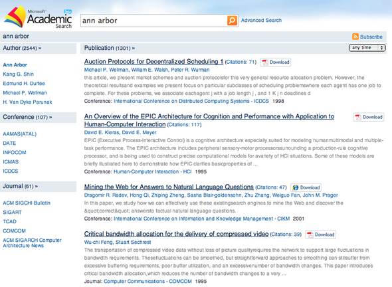392x287 pixels.
Task: Expand the Conference results list
Action: pyautogui.click(x=50, y=117)
